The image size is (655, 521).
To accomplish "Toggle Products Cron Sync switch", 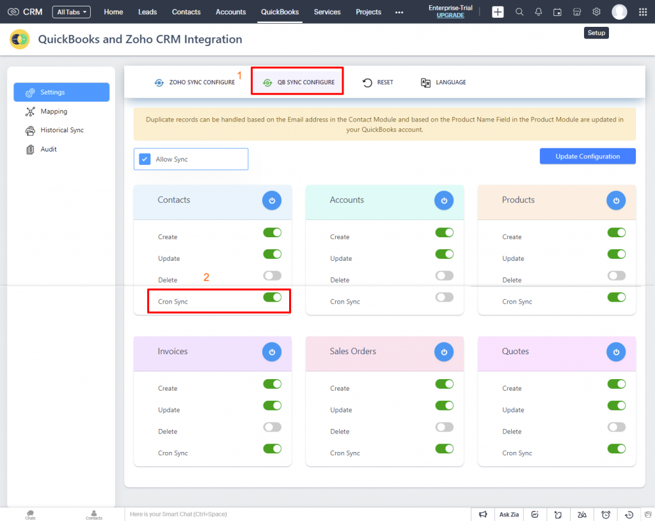I will click(x=617, y=297).
